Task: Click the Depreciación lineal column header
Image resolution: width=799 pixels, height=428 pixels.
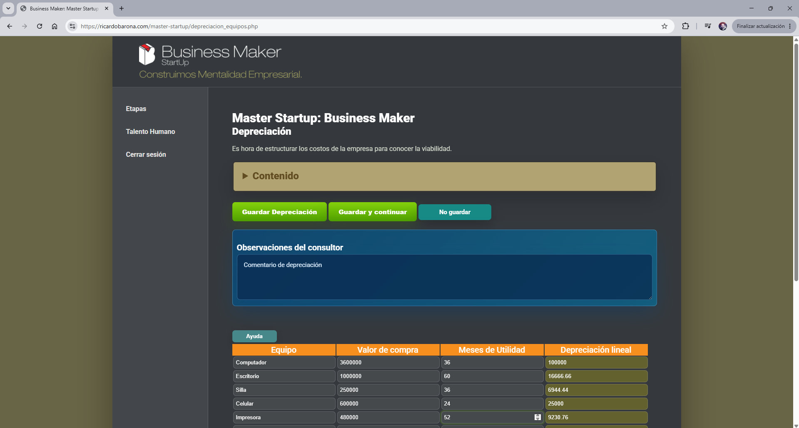Action: pos(596,350)
